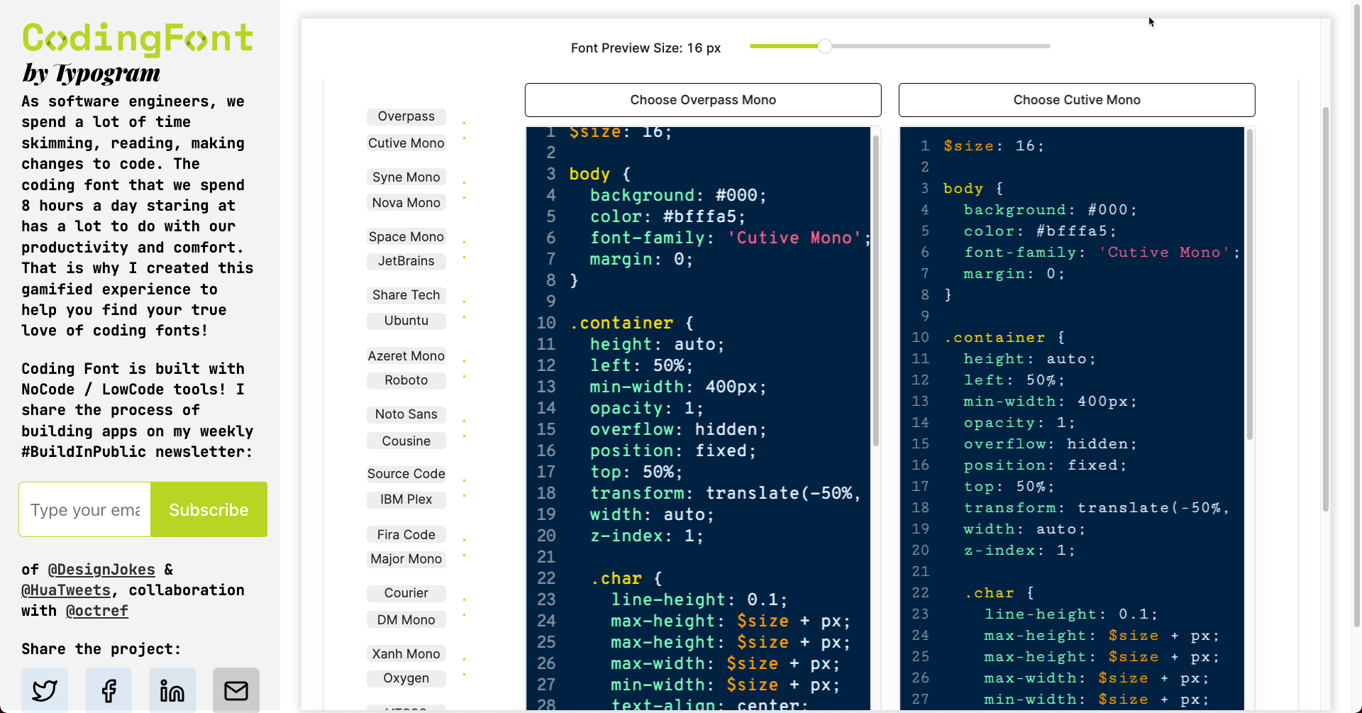Click the Overpass Mono preview scrollbar
1362x713 pixels.
click(875, 291)
